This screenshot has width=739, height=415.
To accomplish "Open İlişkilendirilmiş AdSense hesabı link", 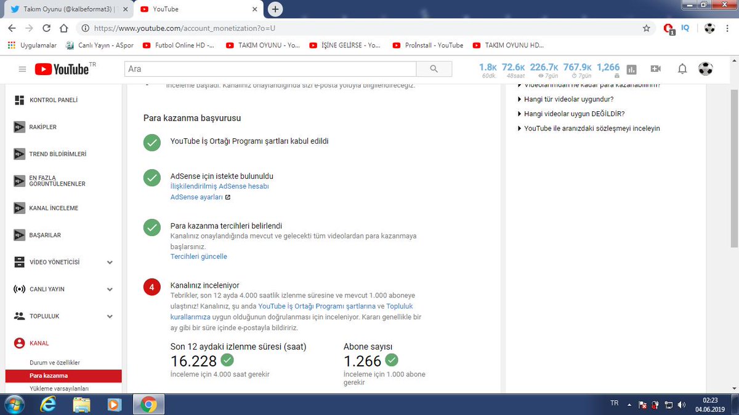I will (220, 186).
